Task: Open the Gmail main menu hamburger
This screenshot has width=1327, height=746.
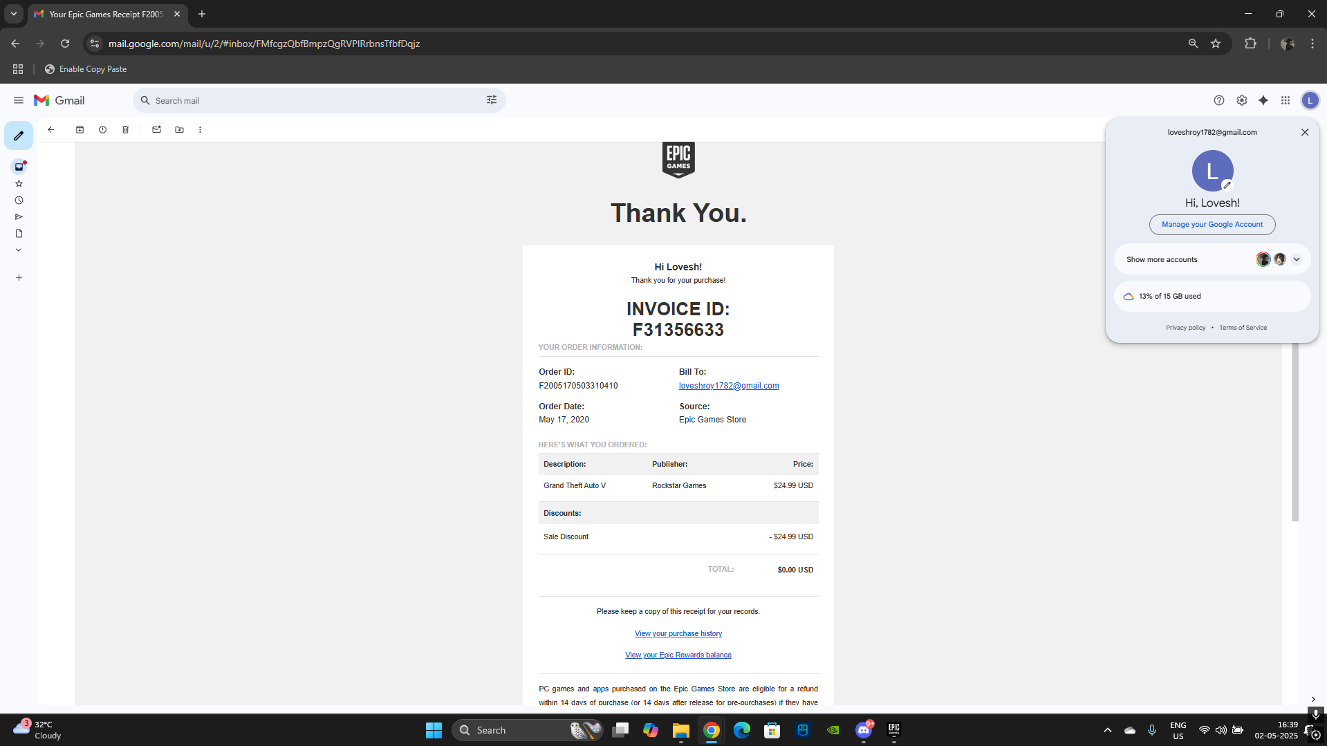Action: pyautogui.click(x=19, y=100)
